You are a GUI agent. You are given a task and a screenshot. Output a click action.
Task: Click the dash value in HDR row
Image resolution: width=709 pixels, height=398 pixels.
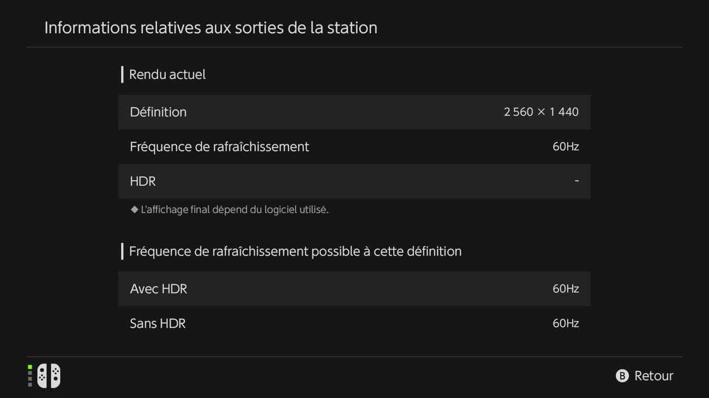[x=576, y=181]
